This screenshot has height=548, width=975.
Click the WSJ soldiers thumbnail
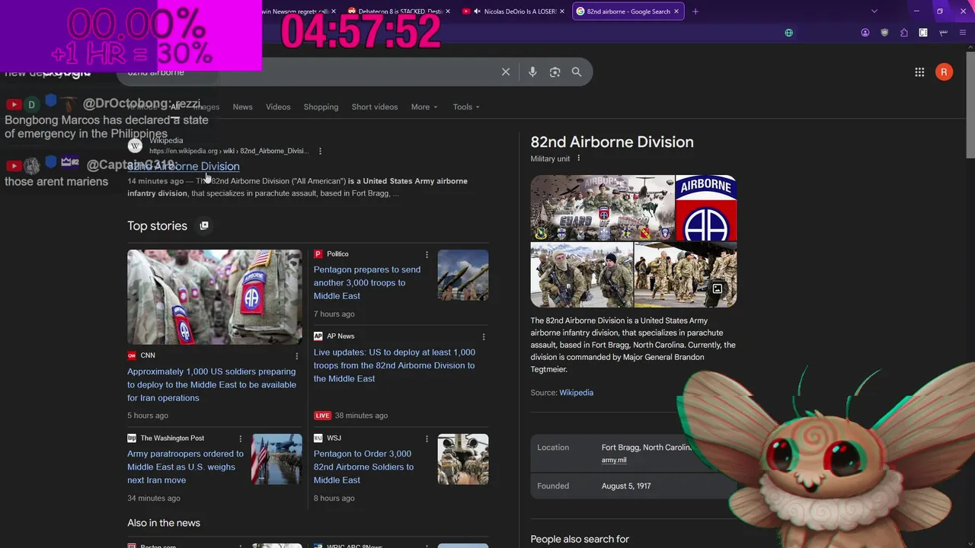pyautogui.click(x=463, y=459)
